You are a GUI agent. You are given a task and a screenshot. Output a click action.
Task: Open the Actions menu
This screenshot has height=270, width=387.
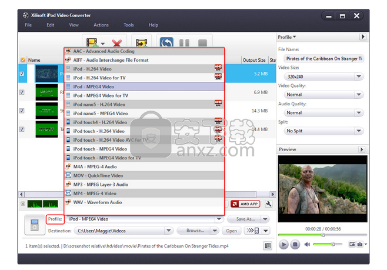click(x=101, y=25)
